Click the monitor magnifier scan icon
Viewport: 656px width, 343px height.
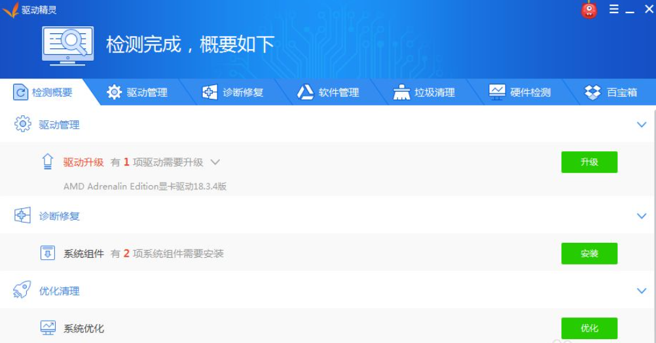coord(68,45)
